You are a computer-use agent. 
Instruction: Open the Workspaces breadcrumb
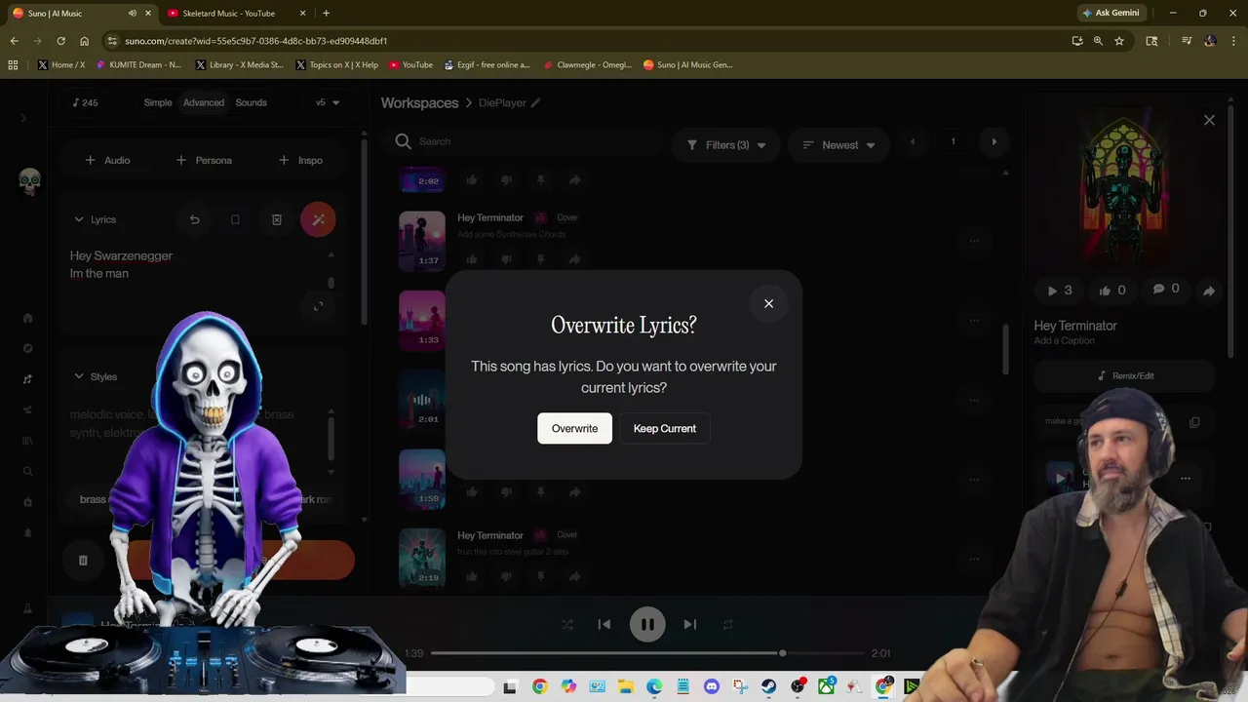[x=419, y=102]
